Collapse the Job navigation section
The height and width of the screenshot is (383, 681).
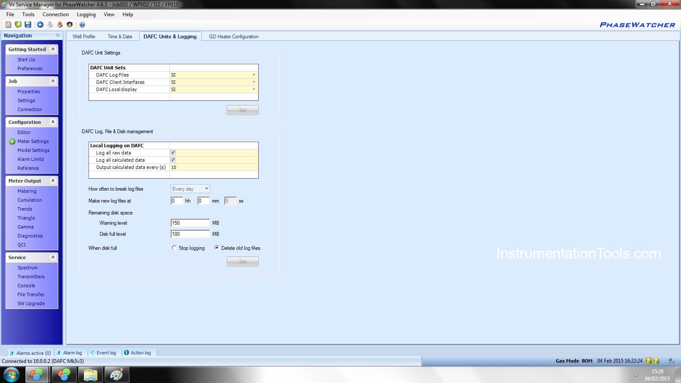tap(53, 81)
